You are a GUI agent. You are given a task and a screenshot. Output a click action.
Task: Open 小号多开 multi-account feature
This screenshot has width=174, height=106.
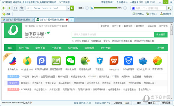[x=152, y=14]
